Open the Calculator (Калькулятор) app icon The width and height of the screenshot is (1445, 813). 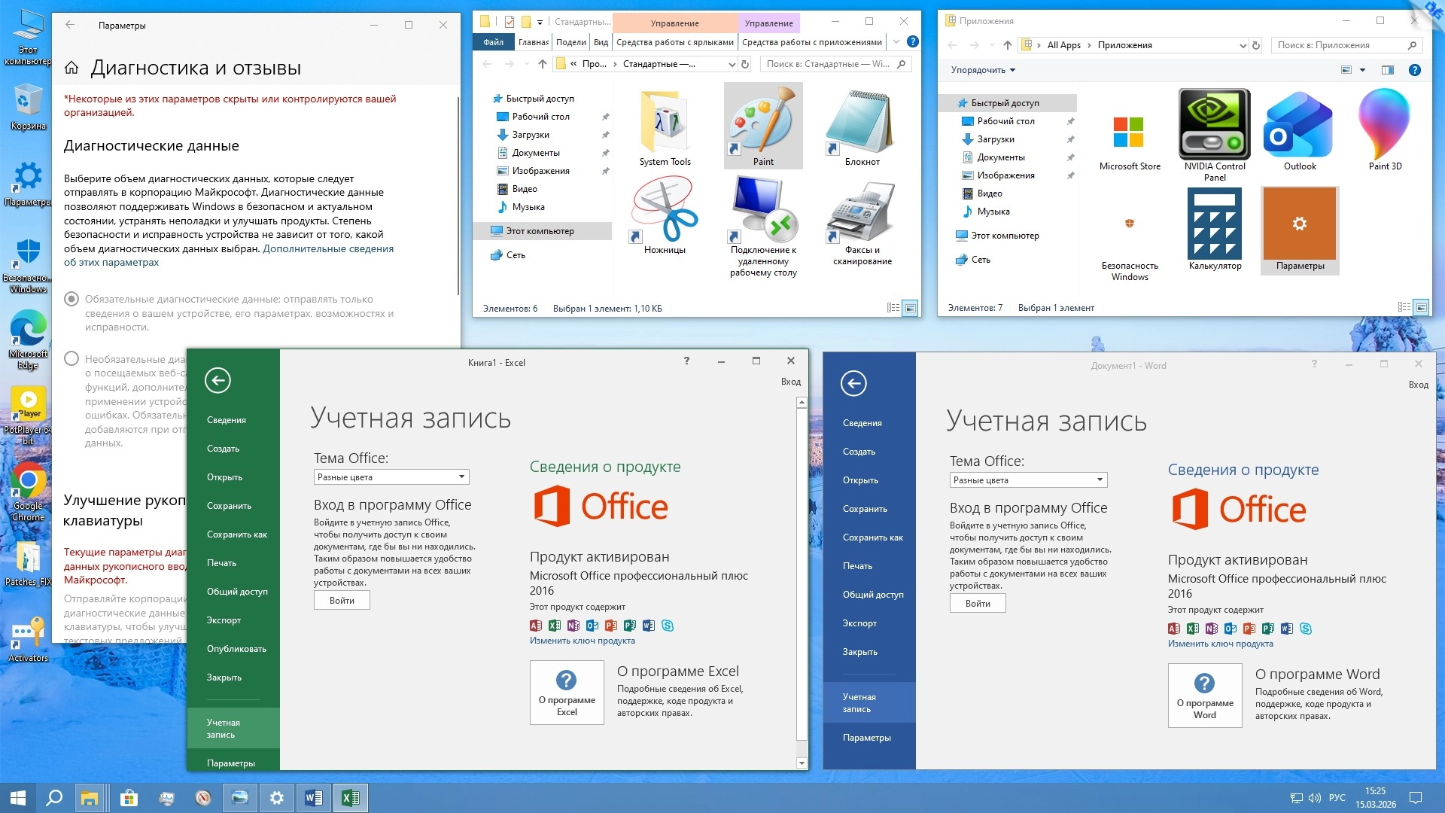[1214, 224]
